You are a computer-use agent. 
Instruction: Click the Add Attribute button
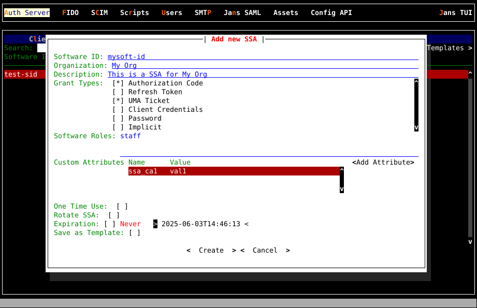click(383, 163)
